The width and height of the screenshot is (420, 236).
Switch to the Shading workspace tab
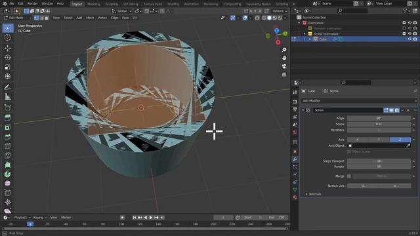[x=173, y=4]
